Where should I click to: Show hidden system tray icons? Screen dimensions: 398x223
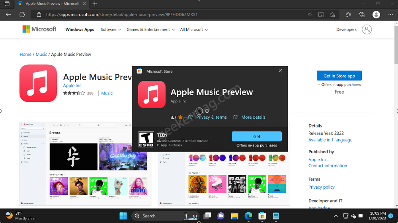[336, 216]
